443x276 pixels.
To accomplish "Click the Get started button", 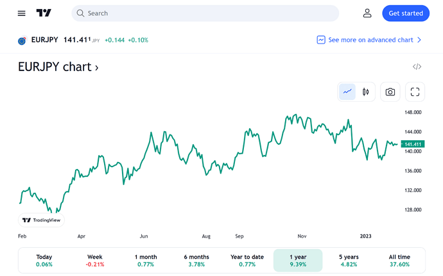I will pyautogui.click(x=406, y=13).
